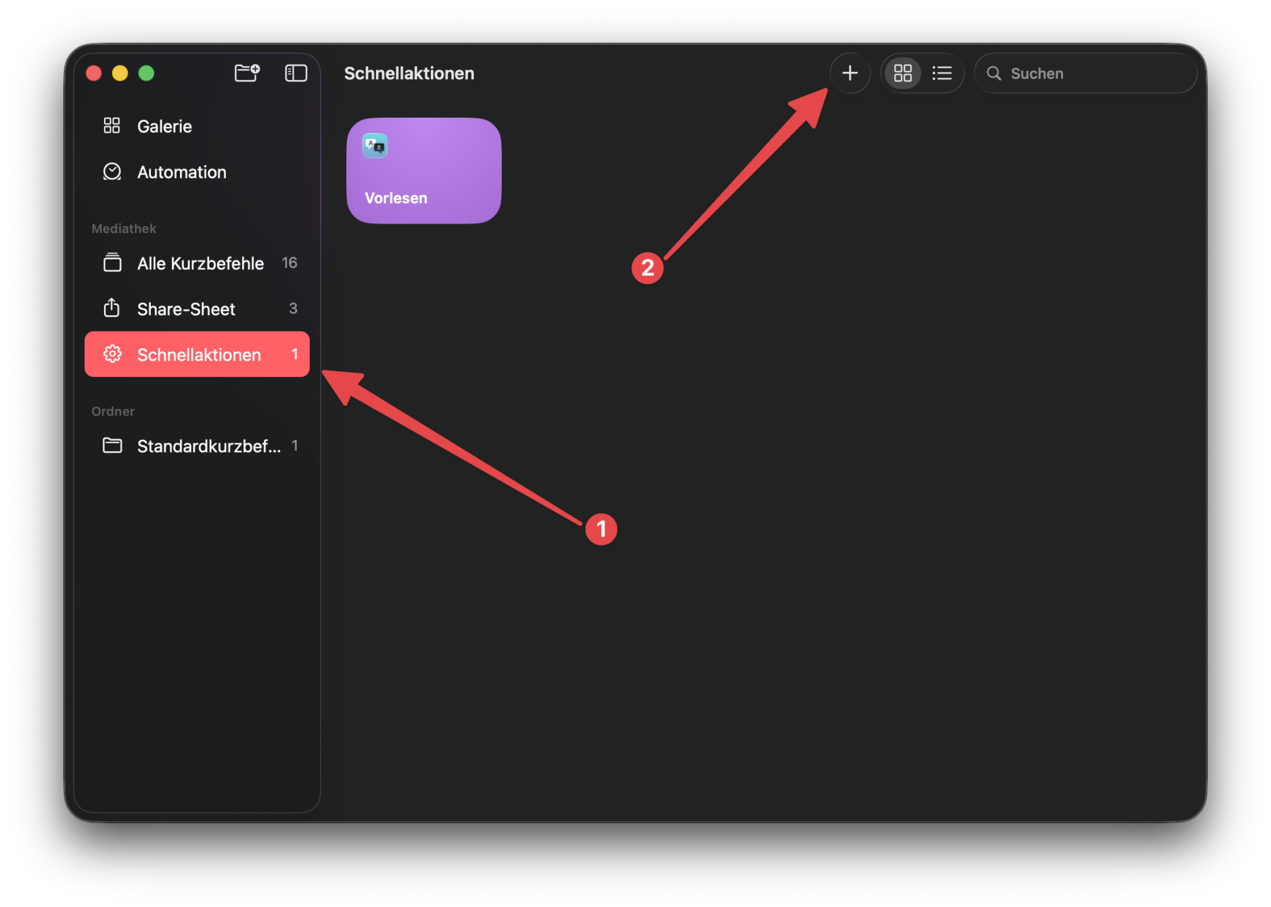
Task: Click the magnifier icon in the search bar
Action: 994,73
